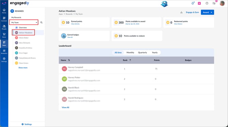This screenshot has height=127, width=228.
Task: Click 'Points available to redeem' card
Action: 137,36
